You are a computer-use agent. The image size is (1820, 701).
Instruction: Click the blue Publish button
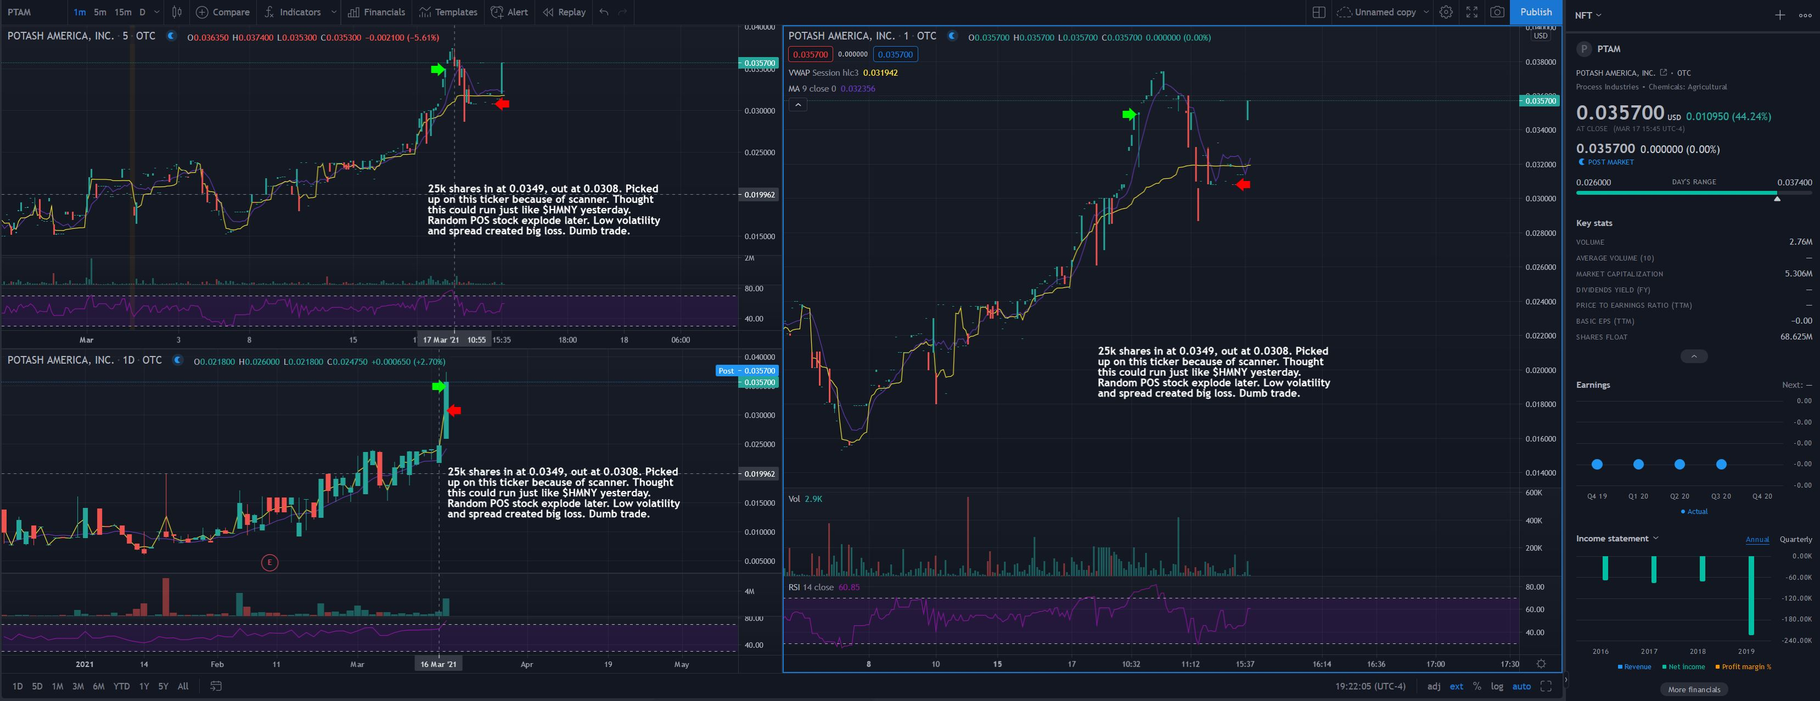(x=1535, y=12)
